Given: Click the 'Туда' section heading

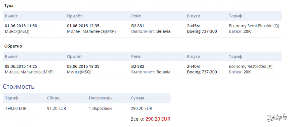Looking at the screenshot, I should click(9, 6).
